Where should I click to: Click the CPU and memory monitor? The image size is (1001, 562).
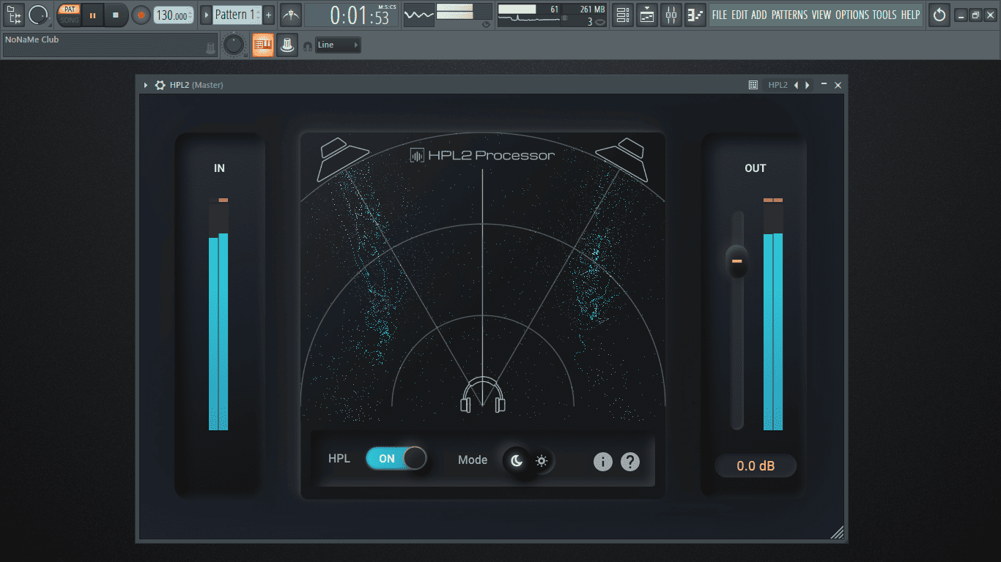click(553, 15)
